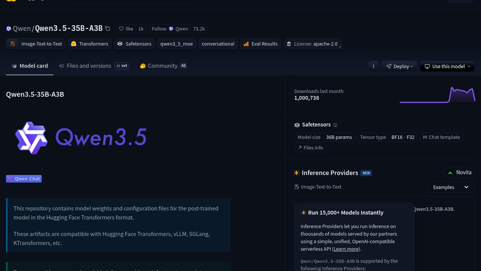The width and height of the screenshot is (481, 271).
Task: Open the Community tab
Action: click(x=162, y=66)
